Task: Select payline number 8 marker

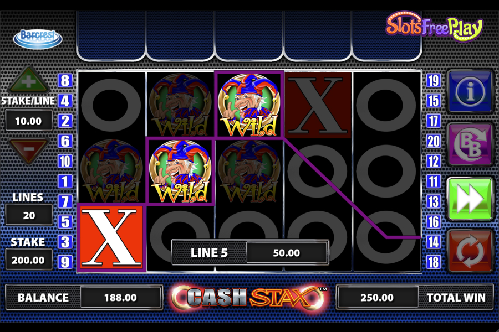Action: pos(65,81)
